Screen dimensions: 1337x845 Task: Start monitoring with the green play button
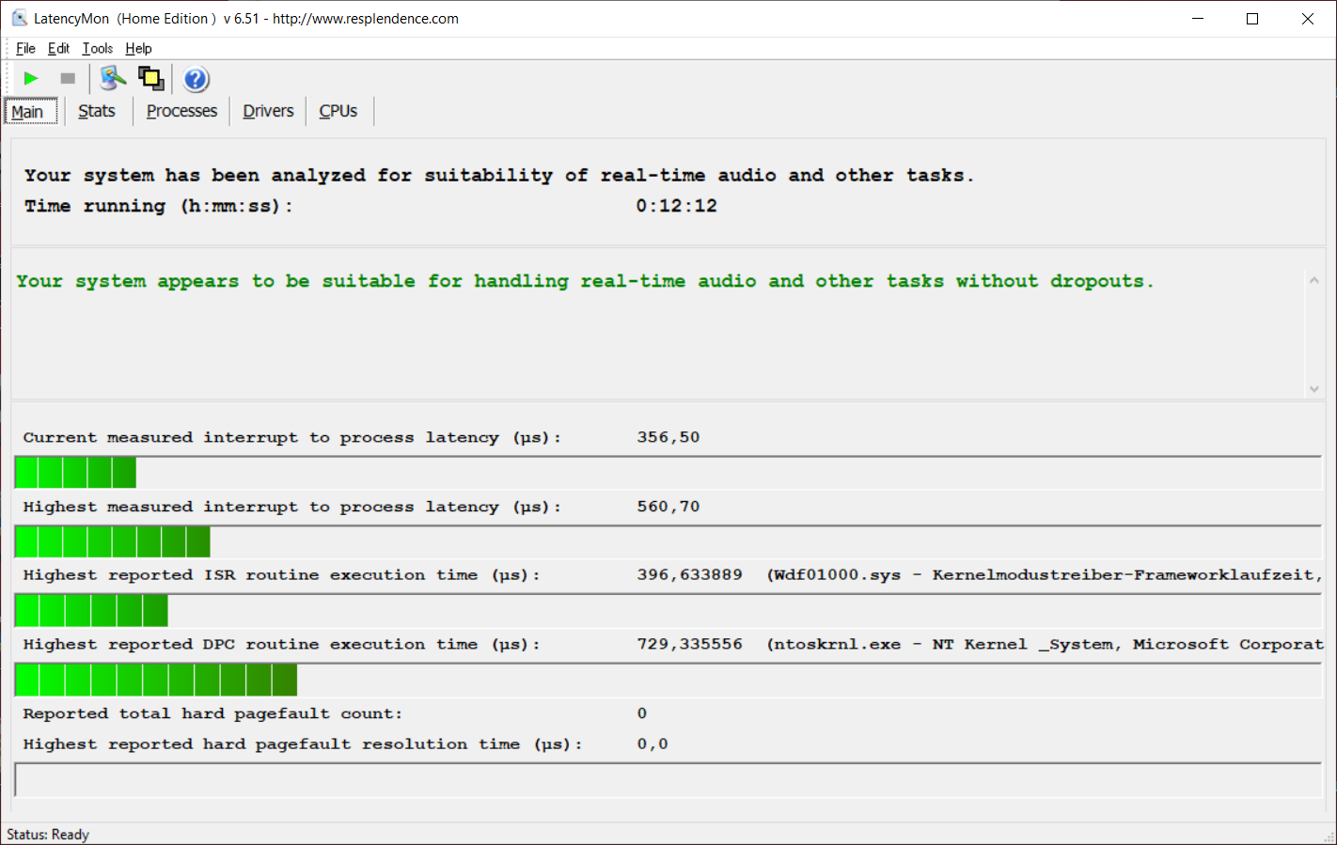pyautogui.click(x=31, y=79)
